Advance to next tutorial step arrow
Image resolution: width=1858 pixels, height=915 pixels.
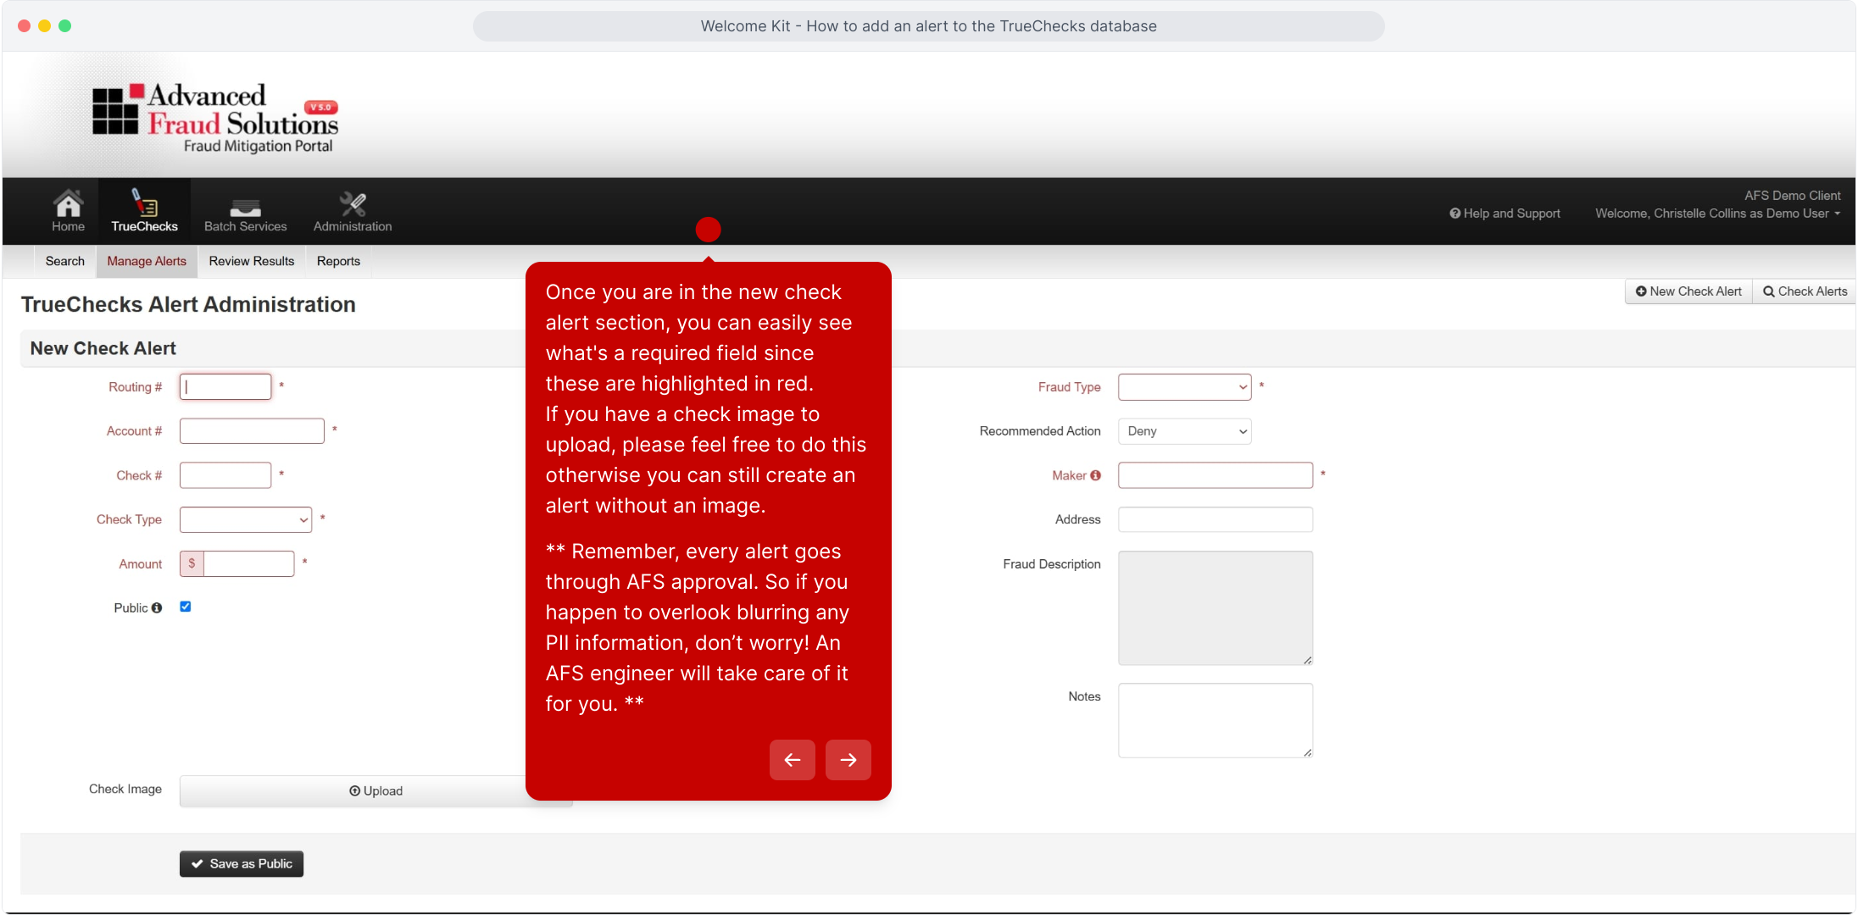pos(848,760)
